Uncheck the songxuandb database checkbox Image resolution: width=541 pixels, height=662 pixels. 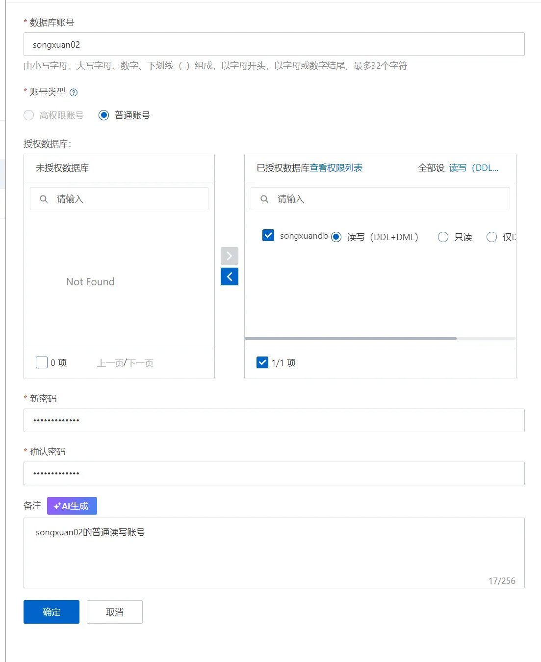point(268,235)
